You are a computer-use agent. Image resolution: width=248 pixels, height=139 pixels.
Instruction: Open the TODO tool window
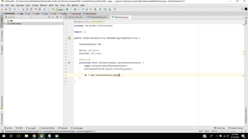tap(19, 128)
